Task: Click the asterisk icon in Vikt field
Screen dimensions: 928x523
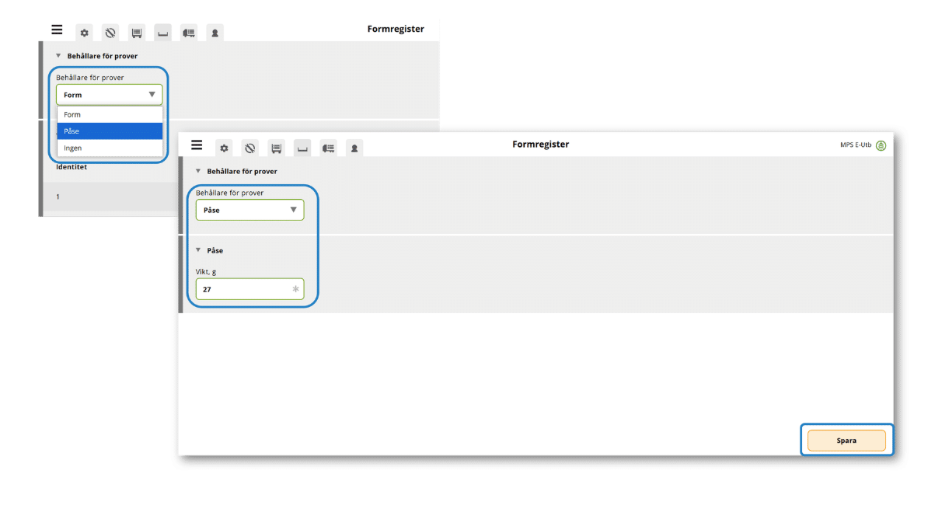Action: (295, 290)
